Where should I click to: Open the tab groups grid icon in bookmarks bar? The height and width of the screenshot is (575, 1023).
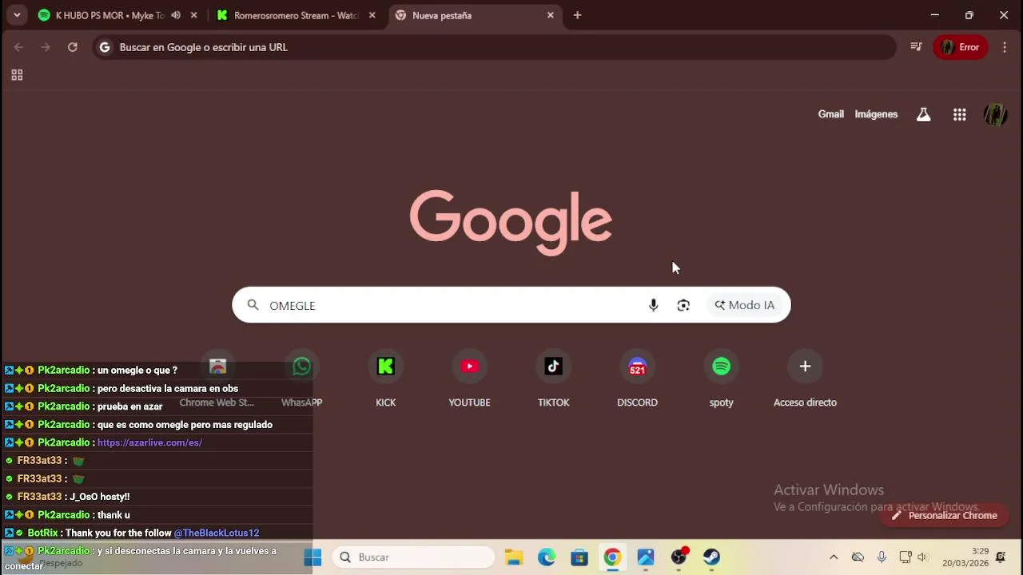coord(17,75)
